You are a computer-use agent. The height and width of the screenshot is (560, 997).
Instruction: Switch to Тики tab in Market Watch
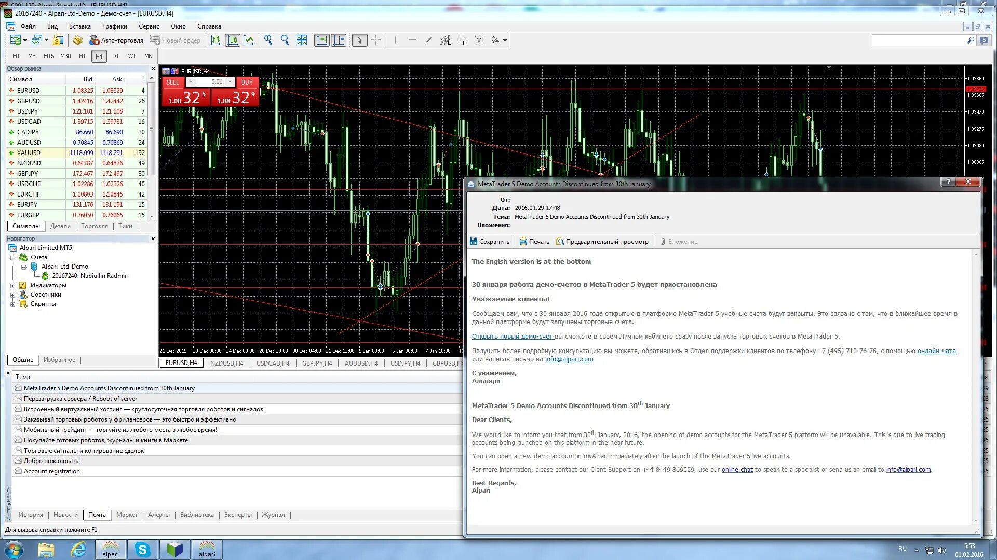click(x=125, y=226)
